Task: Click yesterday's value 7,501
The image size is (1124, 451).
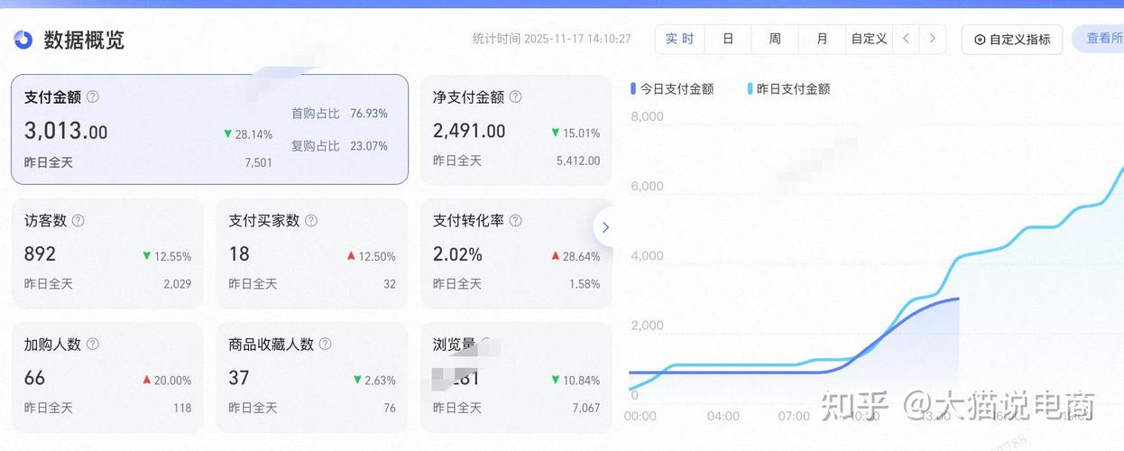Action: click(258, 162)
